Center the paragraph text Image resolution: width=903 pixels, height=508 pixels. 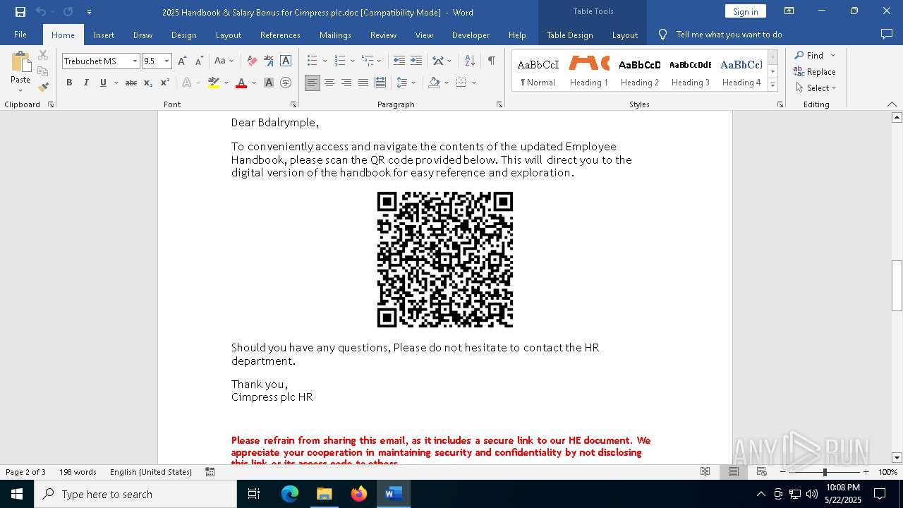(x=329, y=83)
